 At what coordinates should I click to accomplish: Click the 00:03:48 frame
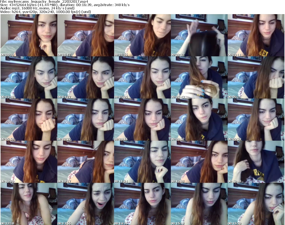[29, 77]
